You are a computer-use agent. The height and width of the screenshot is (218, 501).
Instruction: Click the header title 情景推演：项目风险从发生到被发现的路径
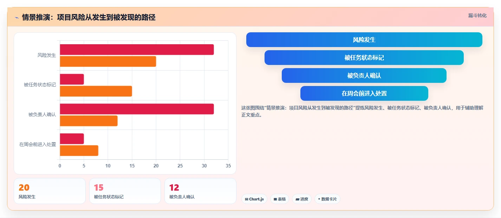[x=89, y=17]
